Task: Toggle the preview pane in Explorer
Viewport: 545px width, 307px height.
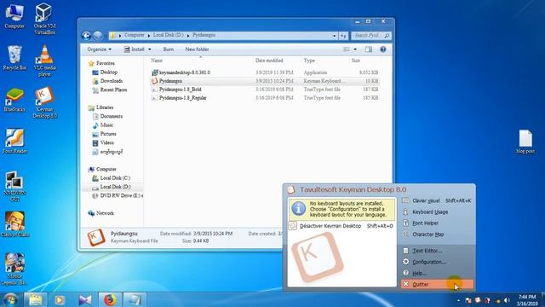Action: (x=369, y=49)
